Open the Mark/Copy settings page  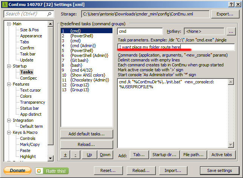pos(30,145)
